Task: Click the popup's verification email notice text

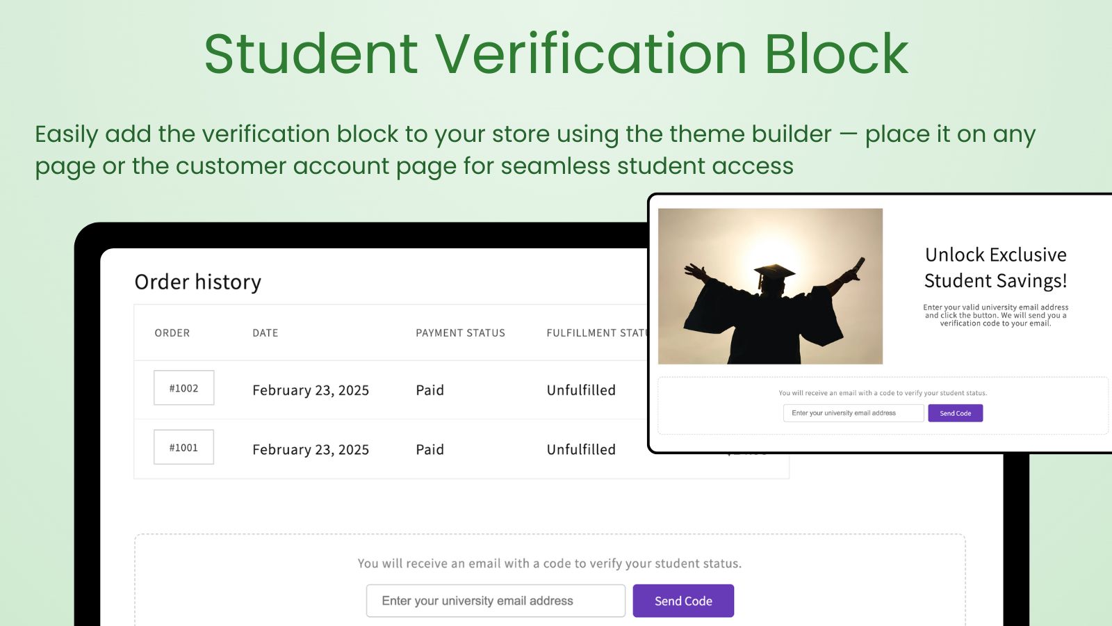Action: (x=883, y=393)
